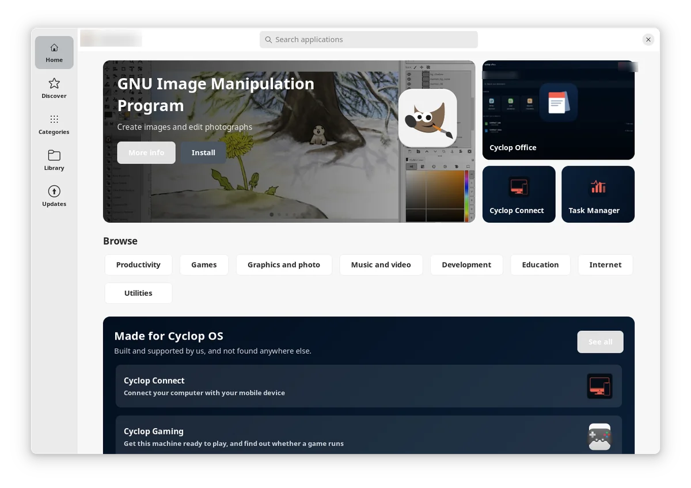Screen dimensions: 691x488
Task: Click See all for Made for Cyclop OS
Action: (600, 342)
